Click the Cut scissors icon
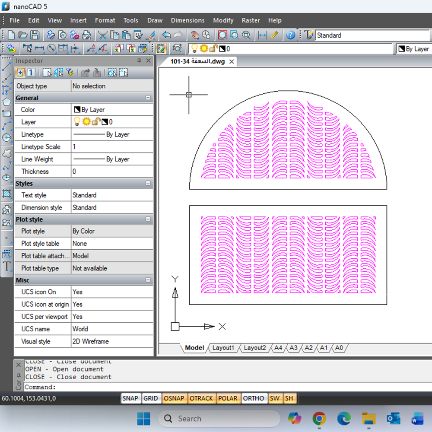432x432 pixels. pyautogui.click(x=102, y=35)
